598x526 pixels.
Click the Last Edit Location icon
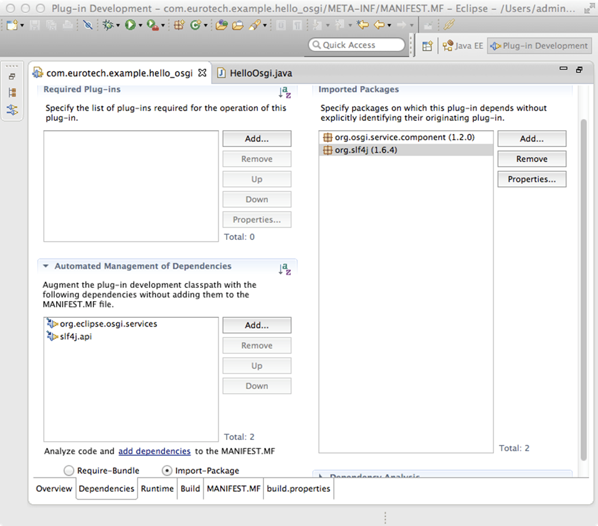pos(363,25)
